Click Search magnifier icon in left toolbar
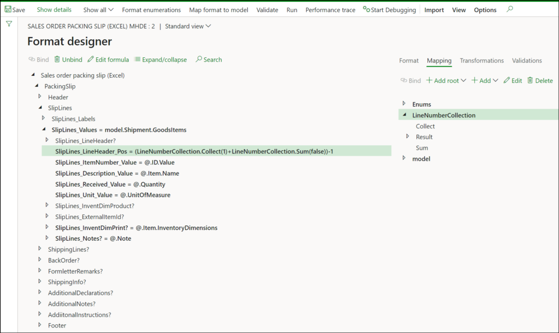 pyautogui.click(x=199, y=59)
